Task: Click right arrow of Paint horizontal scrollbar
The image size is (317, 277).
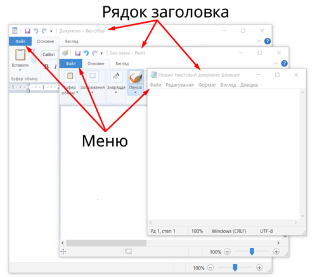Action: 278,243
